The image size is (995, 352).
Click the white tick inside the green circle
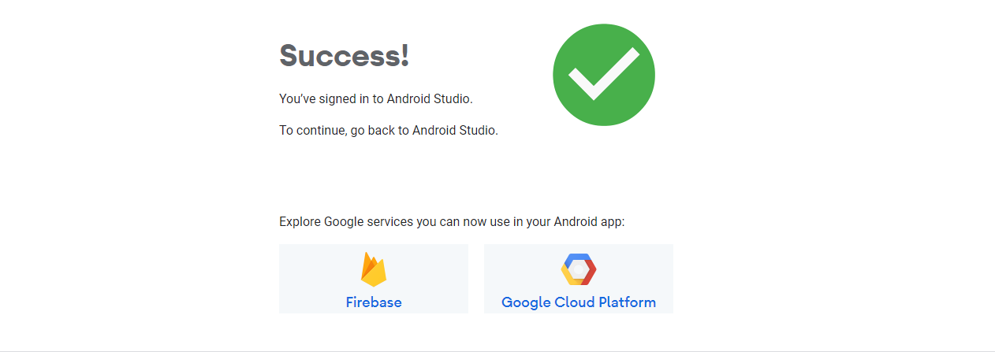click(x=604, y=74)
